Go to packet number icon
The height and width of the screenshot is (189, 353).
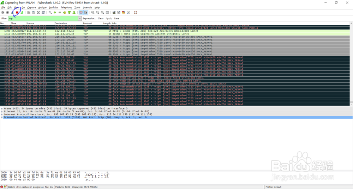(x=64, y=13)
